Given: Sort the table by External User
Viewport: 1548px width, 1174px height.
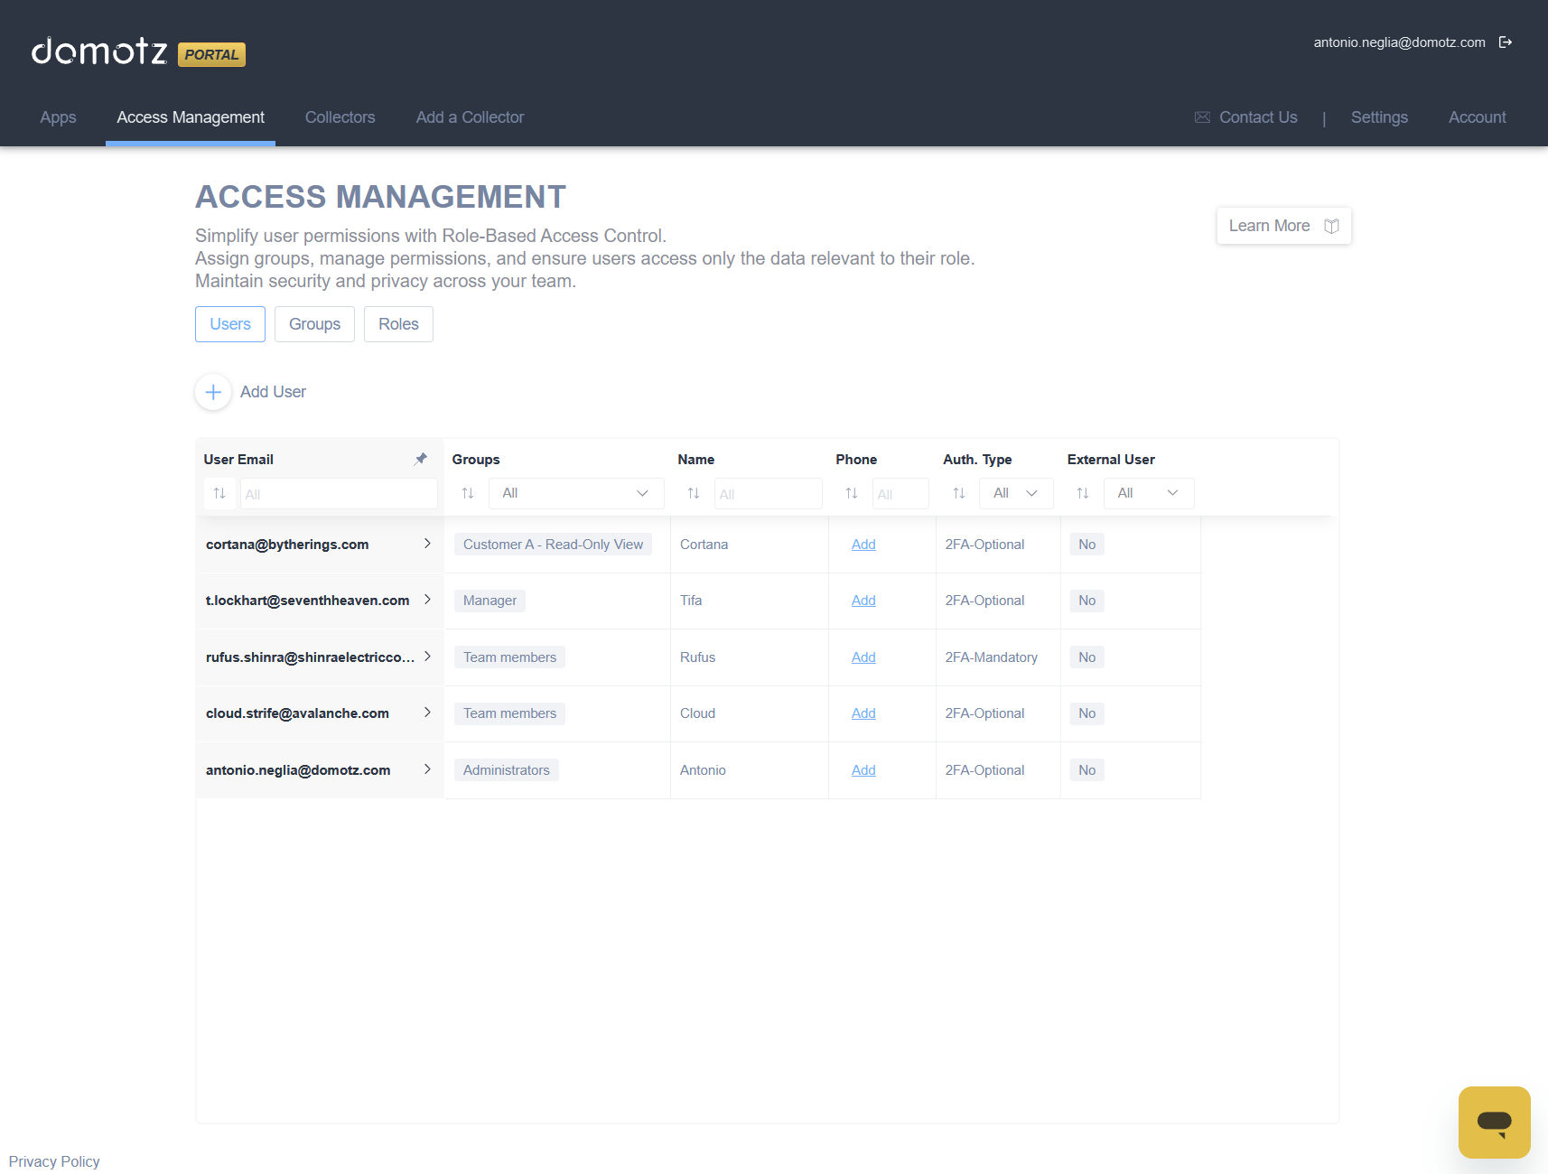Looking at the screenshot, I should tap(1083, 493).
